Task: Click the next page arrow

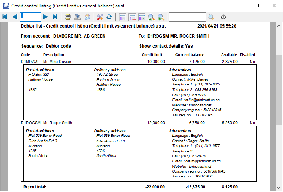Action: pos(45,17)
